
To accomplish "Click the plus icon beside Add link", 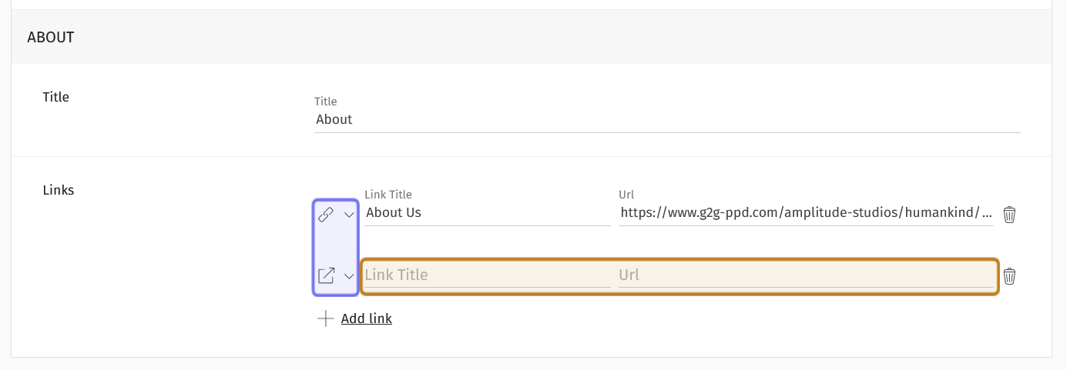I will point(326,318).
